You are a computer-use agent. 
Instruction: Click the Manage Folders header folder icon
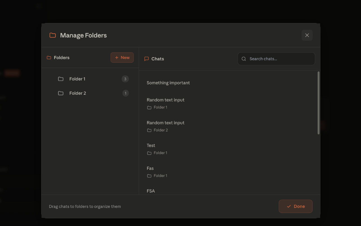pos(53,35)
